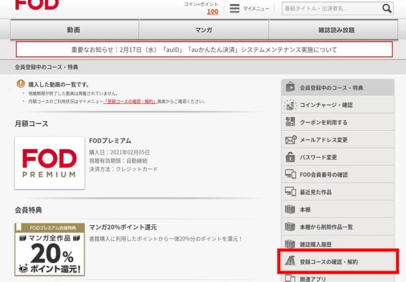The image size is (406, 282).
Task: Open 関連アプリ menu entry
Action: pyautogui.click(x=337, y=277)
